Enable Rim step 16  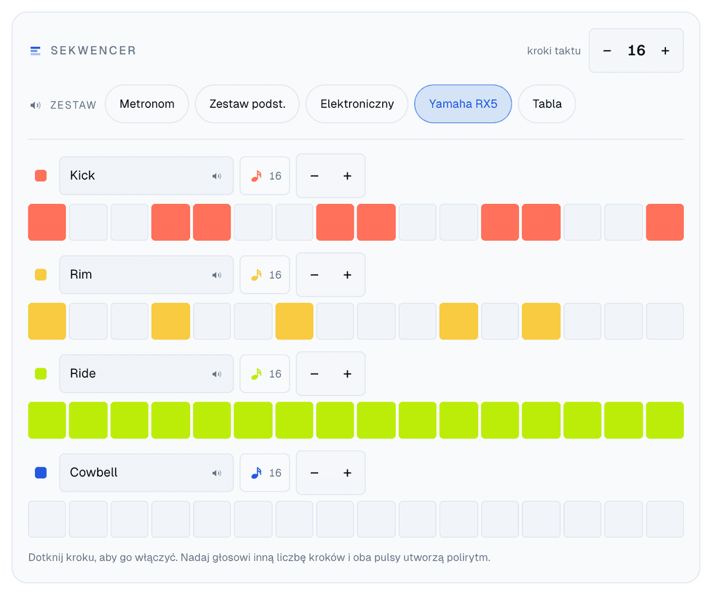point(665,321)
